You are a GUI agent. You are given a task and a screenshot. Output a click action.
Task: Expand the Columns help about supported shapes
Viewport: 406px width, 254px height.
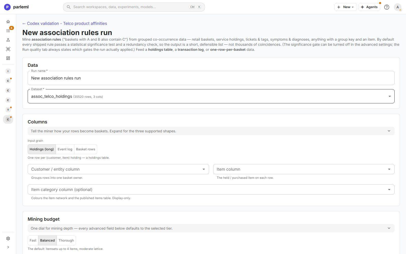pos(211,131)
